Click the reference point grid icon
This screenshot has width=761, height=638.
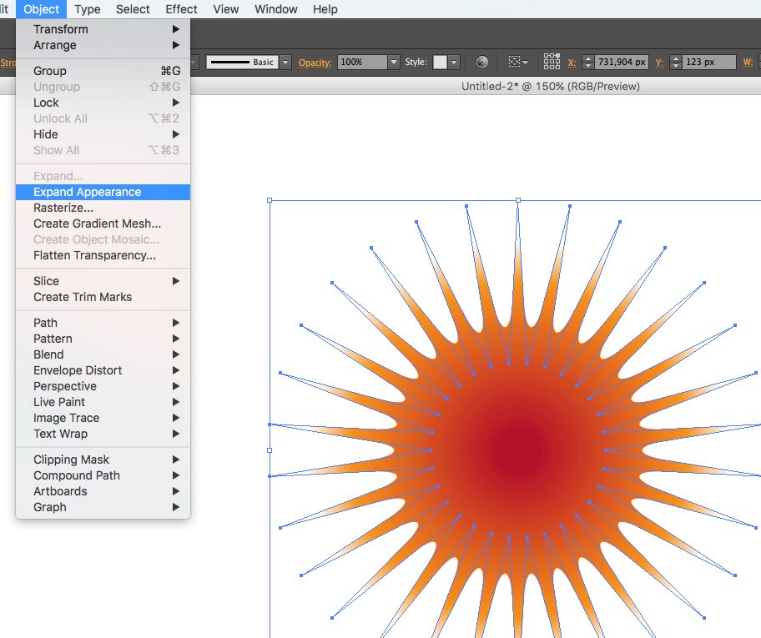(552, 62)
